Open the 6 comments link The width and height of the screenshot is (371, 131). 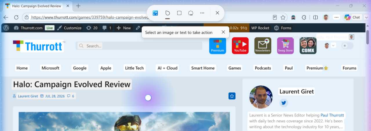[71, 96]
